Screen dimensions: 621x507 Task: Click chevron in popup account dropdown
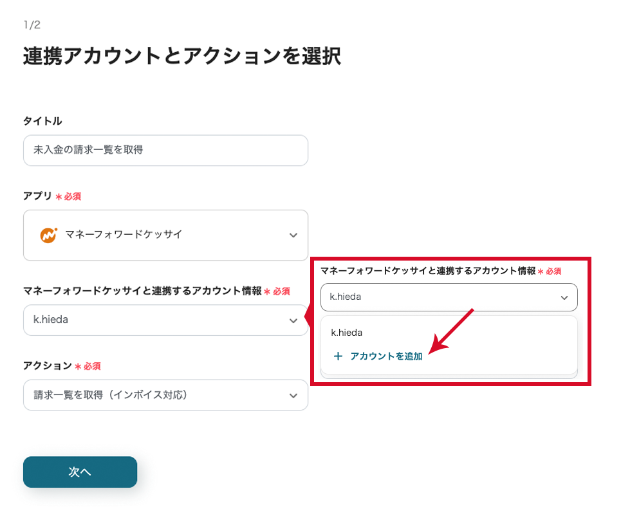pyautogui.click(x=564, y=297)
